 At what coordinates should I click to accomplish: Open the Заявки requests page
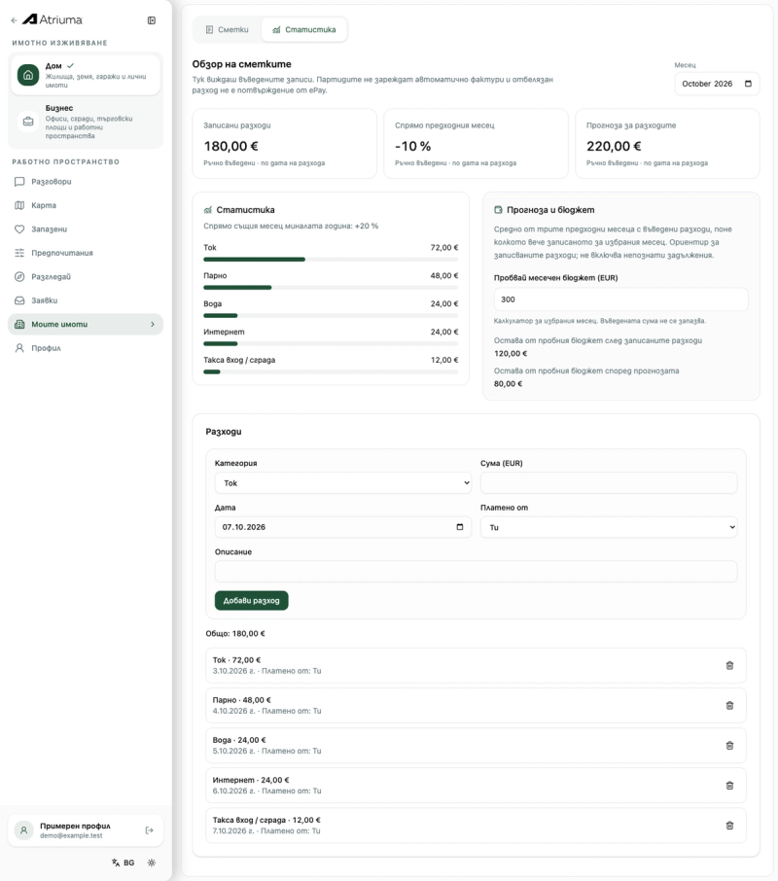(x=86, y=300)
